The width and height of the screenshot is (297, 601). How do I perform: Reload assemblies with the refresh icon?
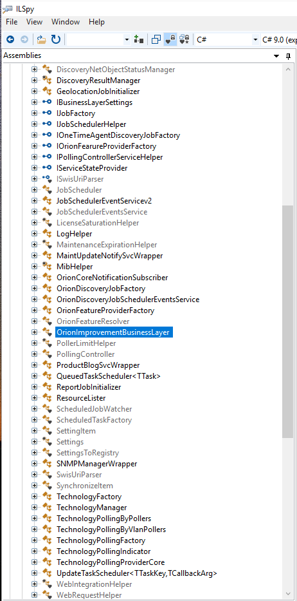pyautogui.click(x=56, y=39)
